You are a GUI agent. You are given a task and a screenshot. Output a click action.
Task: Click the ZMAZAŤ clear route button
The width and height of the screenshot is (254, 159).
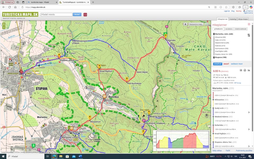pyautogui.click(x=226, y=64)
